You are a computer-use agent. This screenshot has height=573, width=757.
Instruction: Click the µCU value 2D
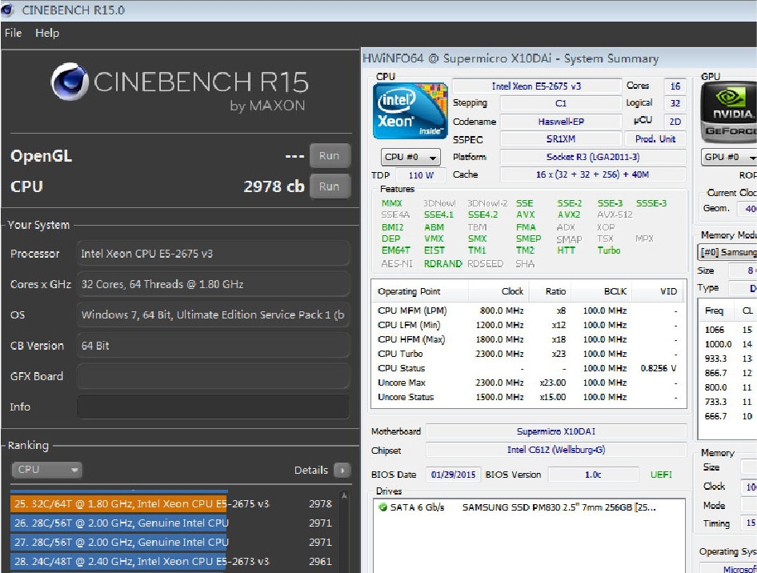click(675, 122)
